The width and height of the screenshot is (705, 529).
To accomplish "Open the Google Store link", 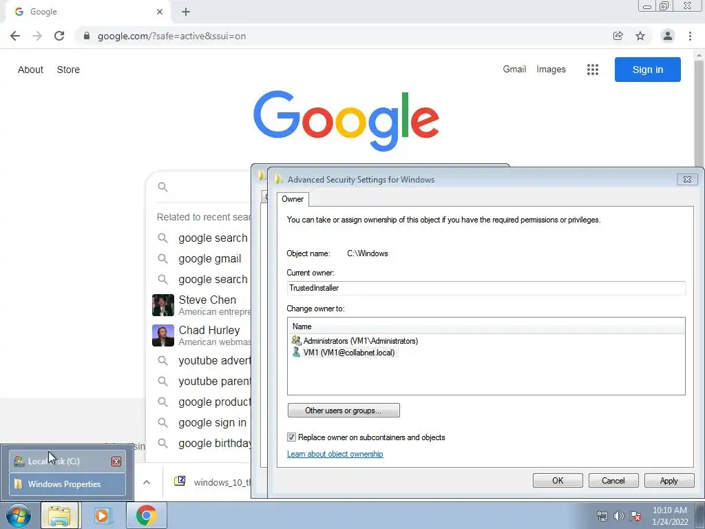I will click(68, 70).
